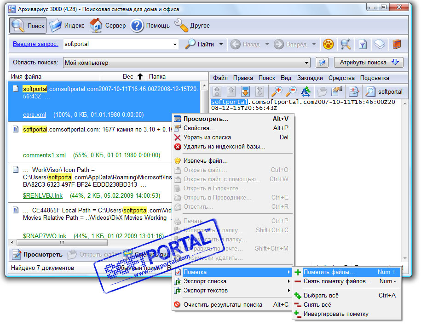The height and width of the screenshot is (326, 421).
Task: Click document icon of the $RENLVBJ.lnk result
Action: coord(16,170)
